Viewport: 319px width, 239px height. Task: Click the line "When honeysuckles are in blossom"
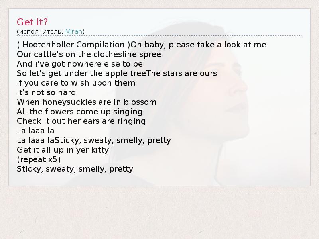click(x=87, y=102)
